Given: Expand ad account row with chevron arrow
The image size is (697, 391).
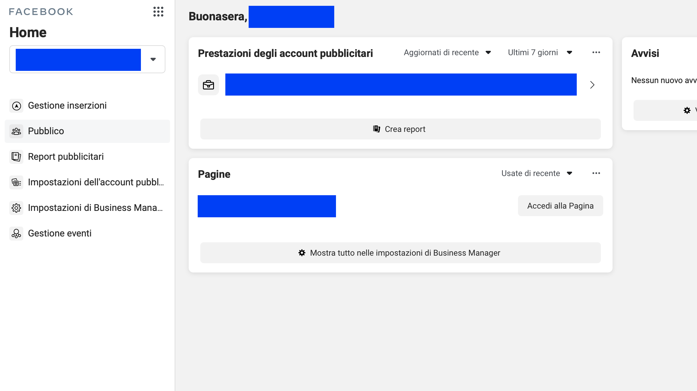Looking at the screenshot, I should [x=592, y=85].
